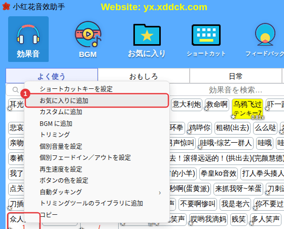
Task: Switch to the おもしろ tab
Action: pos(144,76)
